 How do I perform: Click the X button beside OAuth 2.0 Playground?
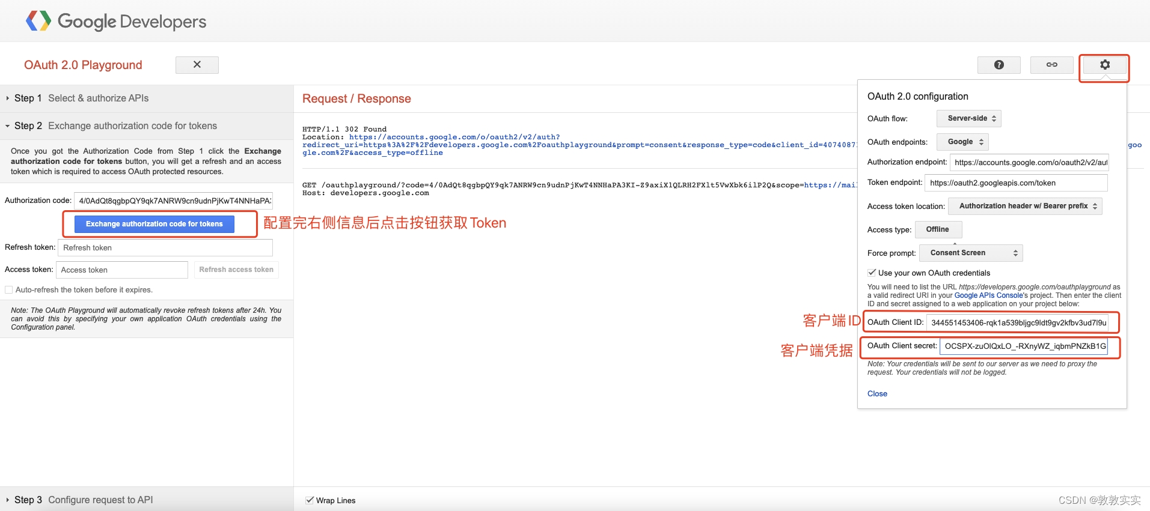pyautogui.click(x=197, y=65)
